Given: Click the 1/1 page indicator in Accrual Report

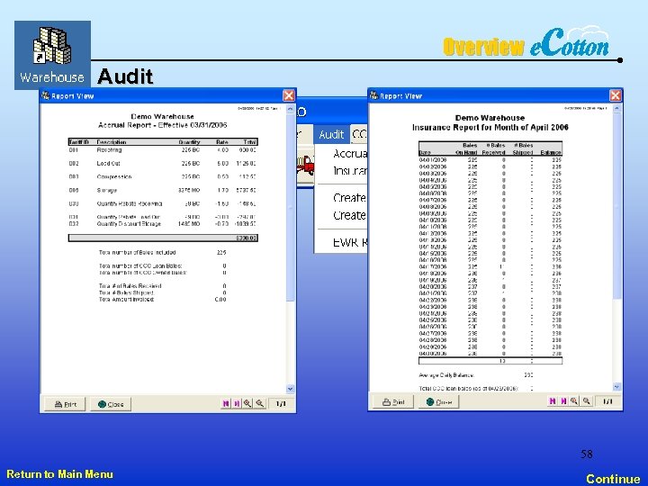Looking at the screenshot, I should pyautogui.click(x=281, y=403).
